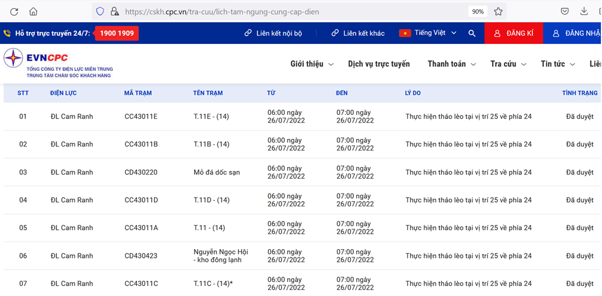This screenshot has height=296, width=602.
Task: Click the site security padlock icon
Action: pos(115,12)
